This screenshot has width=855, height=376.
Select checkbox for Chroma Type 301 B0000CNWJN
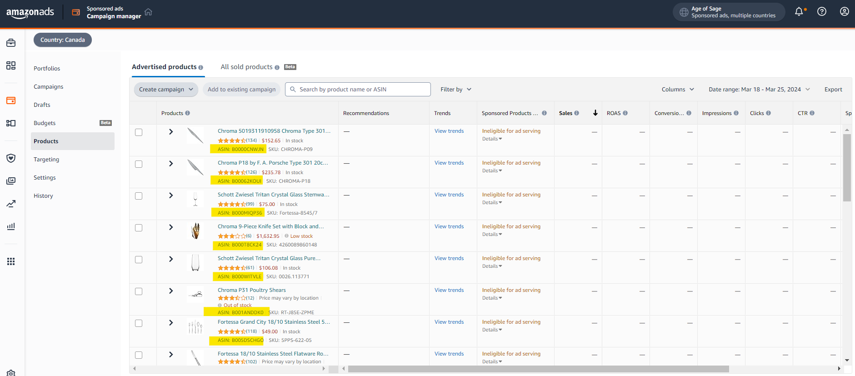coord(139,132)
